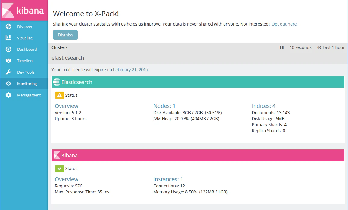This screenshot has width=348, height=210.
Task: Click the February 21, 2017 license link
Action: pyautogui.click(x=131, y=70)
